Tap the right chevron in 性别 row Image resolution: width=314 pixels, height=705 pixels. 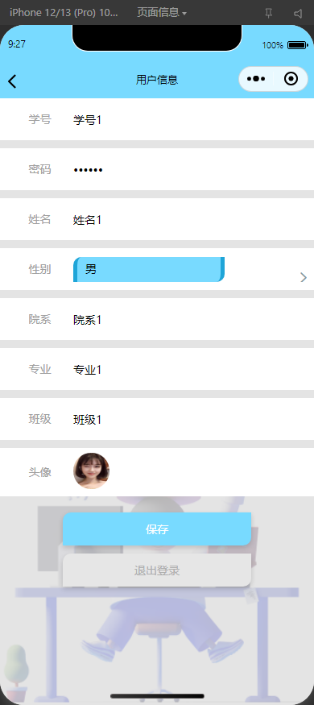[x=304, y=277]
